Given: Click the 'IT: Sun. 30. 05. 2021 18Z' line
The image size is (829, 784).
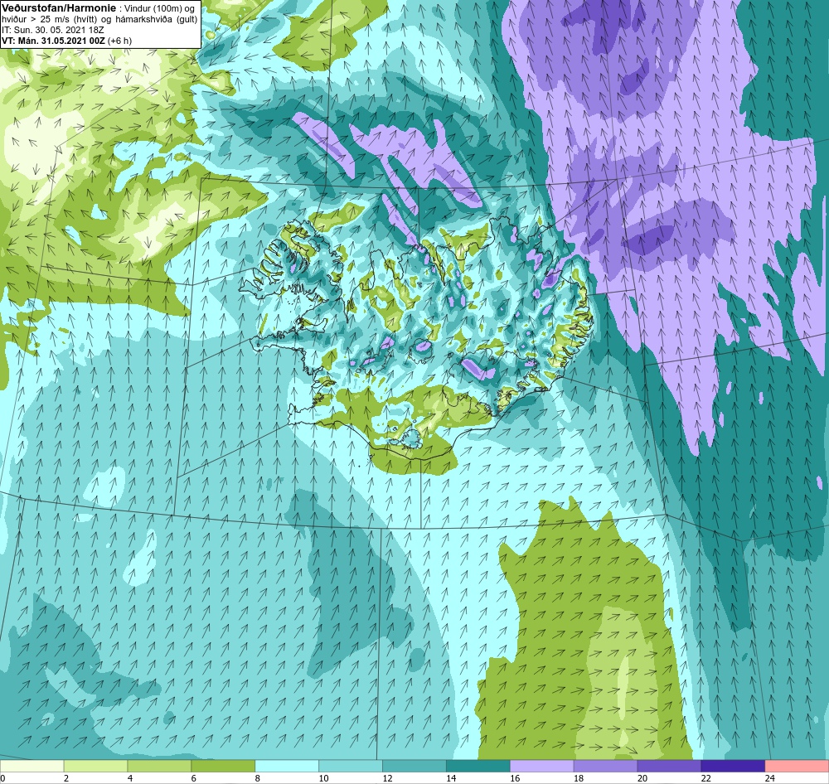Looking at the screenshot, I should [53, 30].
